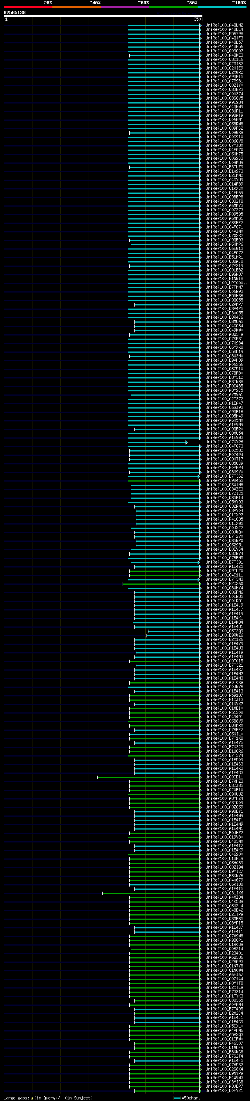Image resolution: width=250 pixels, height=1101 pixels.
Task: Click the long green bar for B2X260
Action: (162, 584)
